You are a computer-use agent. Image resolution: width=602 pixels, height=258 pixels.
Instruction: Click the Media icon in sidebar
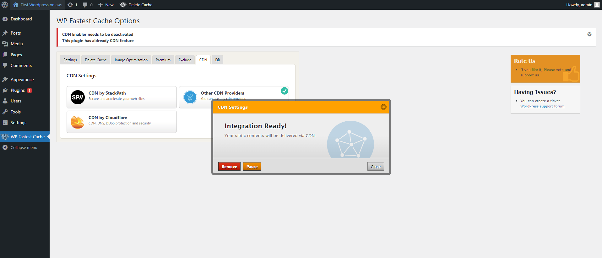5,44
